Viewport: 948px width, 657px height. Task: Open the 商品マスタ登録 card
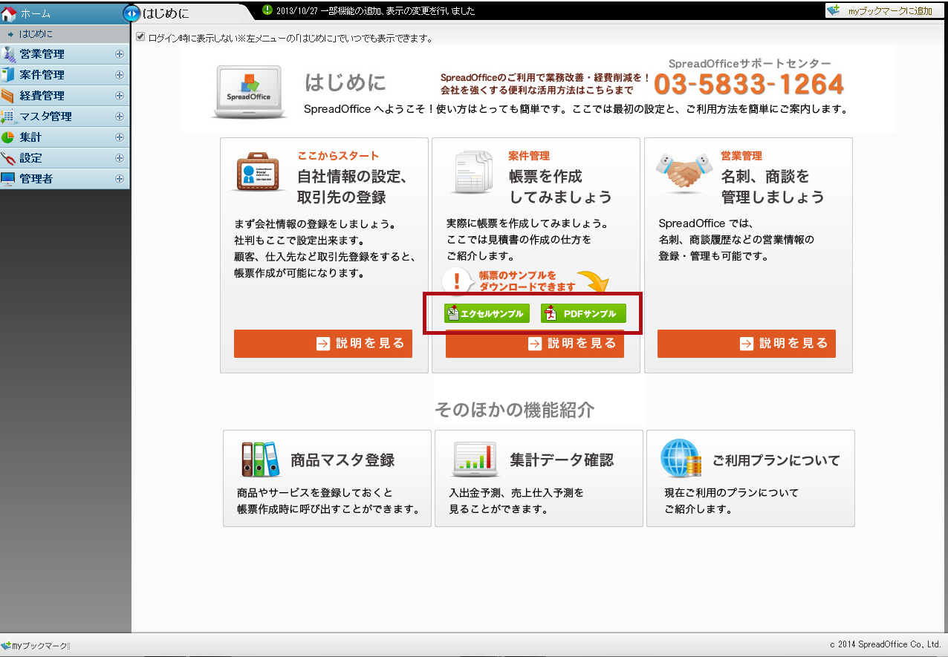coord(327,479)
